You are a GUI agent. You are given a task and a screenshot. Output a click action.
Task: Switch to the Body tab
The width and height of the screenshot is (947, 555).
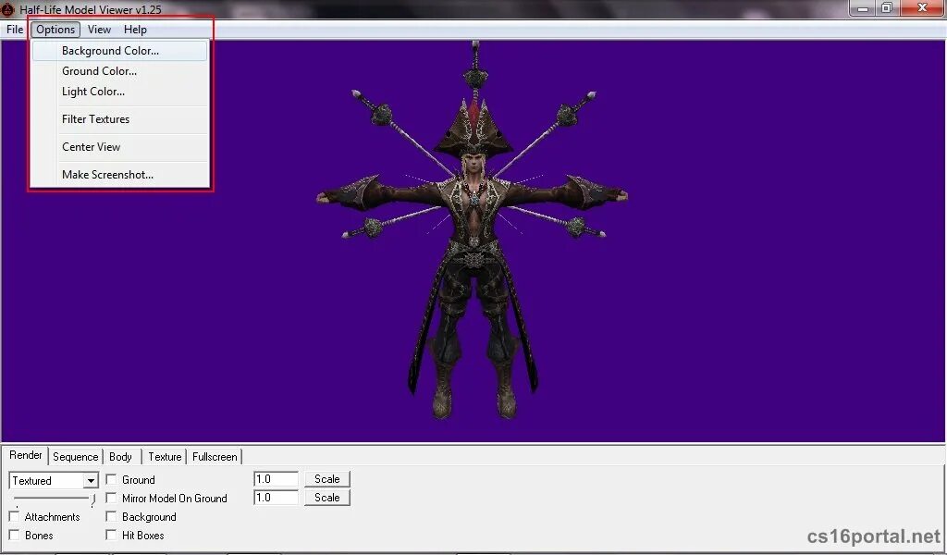pyautogui.click(x=121, y=457)
